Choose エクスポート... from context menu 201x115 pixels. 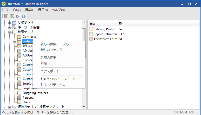[51, 71]
